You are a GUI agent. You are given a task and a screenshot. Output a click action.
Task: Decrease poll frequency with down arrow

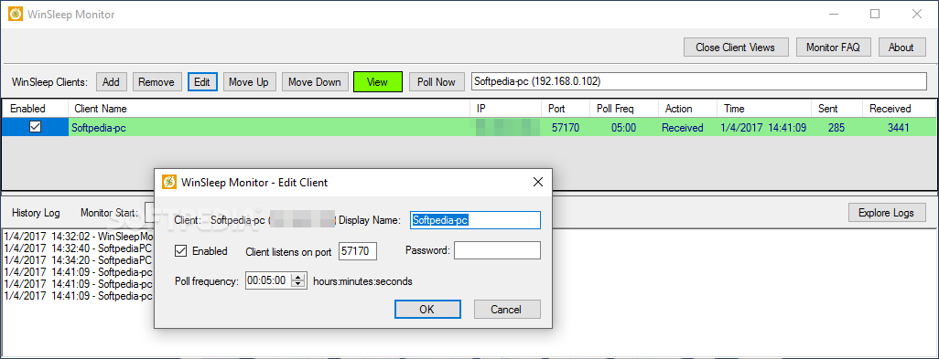(x=297, y=284)
